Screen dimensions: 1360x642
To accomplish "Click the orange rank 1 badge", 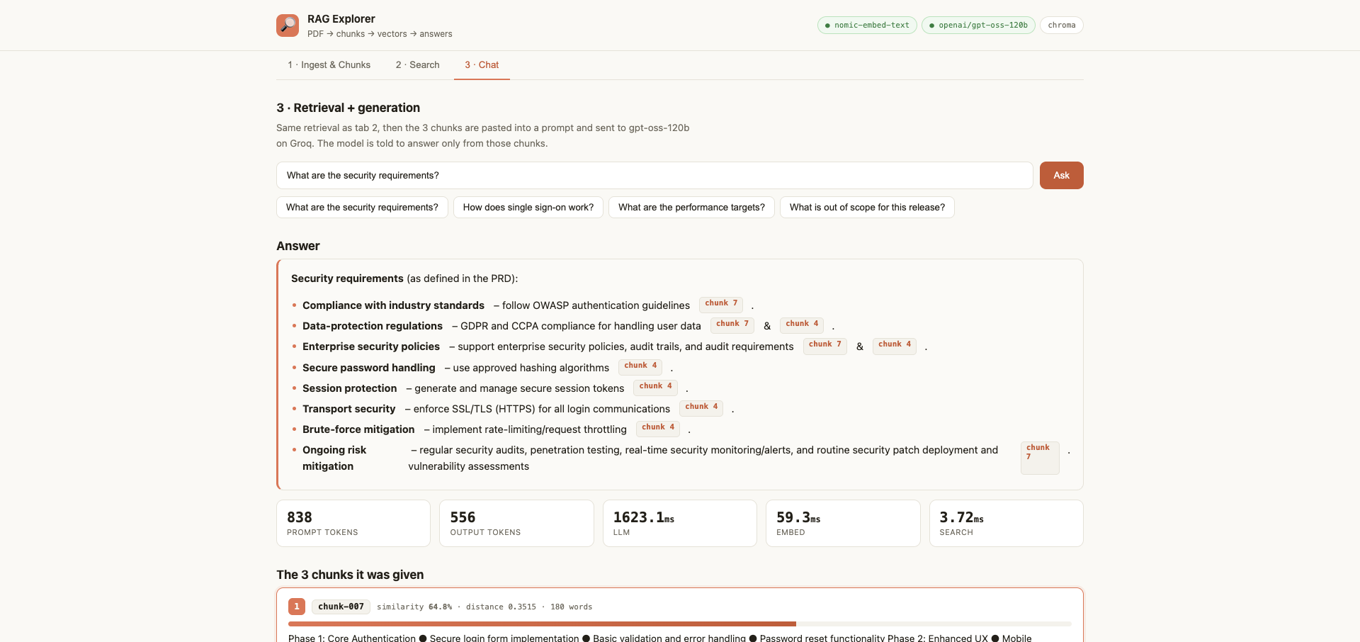I will click(x=297, y=607).
